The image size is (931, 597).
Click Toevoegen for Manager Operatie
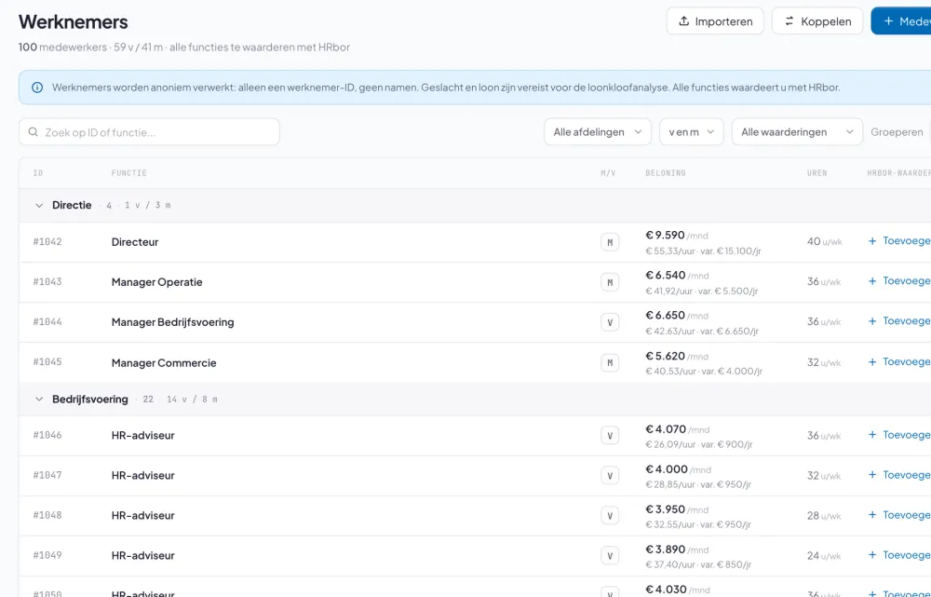[899, 281]
